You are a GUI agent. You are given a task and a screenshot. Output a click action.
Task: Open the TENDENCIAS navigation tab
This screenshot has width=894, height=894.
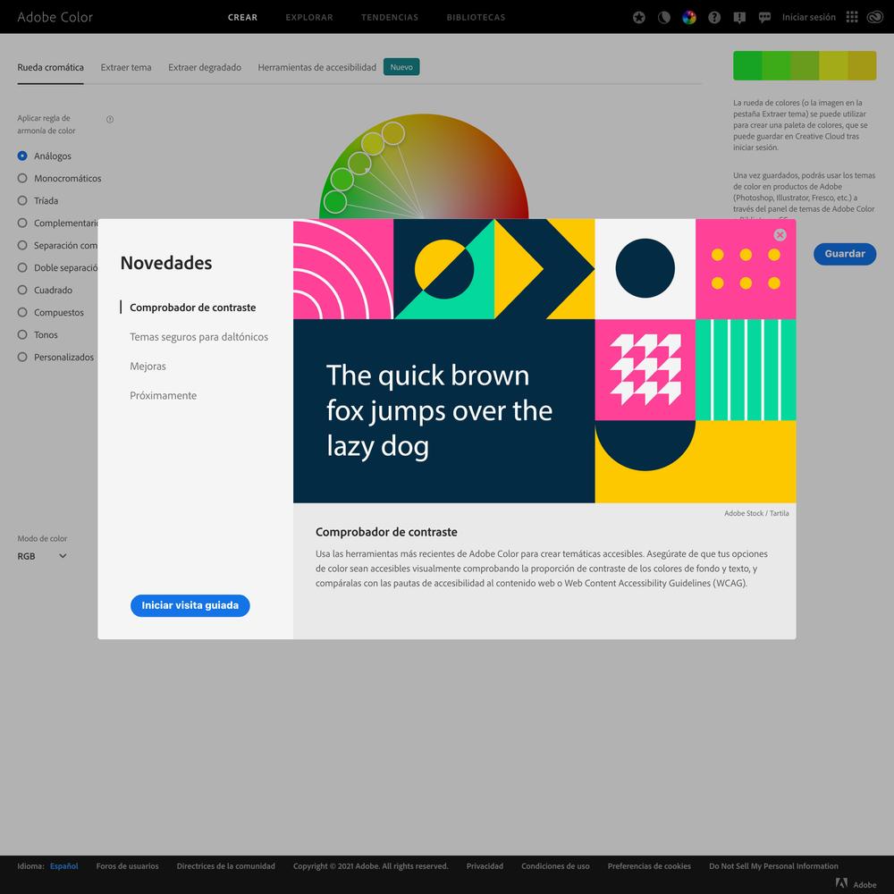[390, 17]
